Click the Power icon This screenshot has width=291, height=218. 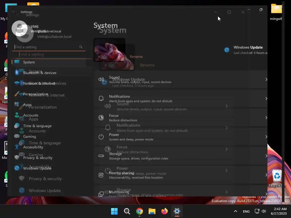click(101, 137)
